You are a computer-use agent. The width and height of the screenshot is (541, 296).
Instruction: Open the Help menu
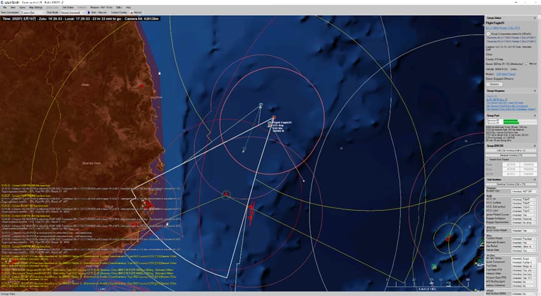(x=128, y=8)
